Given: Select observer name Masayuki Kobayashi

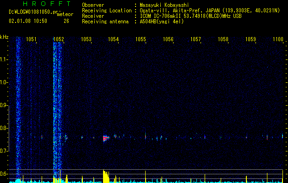Looking at the screenshot, I should tap(164, 5).
